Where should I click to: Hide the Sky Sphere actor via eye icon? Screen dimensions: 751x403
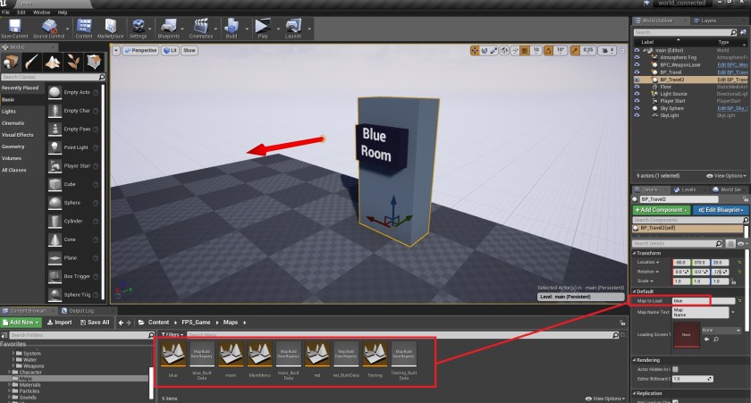tap(637, 108)
